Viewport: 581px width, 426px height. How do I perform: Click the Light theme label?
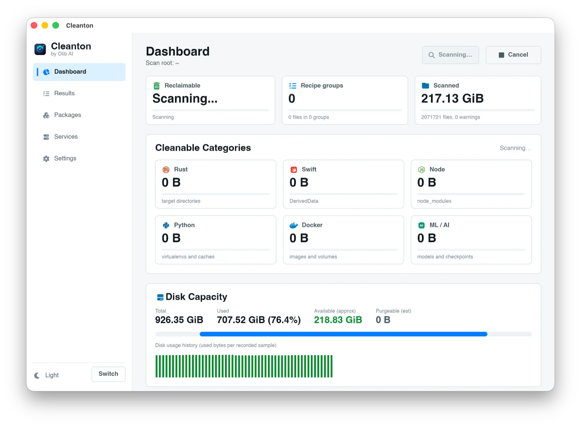[52, 376]
